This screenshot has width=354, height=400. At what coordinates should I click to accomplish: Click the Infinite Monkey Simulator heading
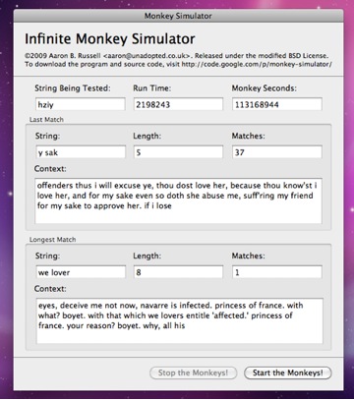pos(110,39)
